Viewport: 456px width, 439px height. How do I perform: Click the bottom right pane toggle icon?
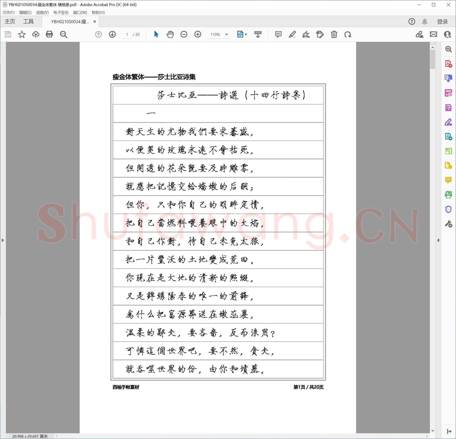(449, 431)
